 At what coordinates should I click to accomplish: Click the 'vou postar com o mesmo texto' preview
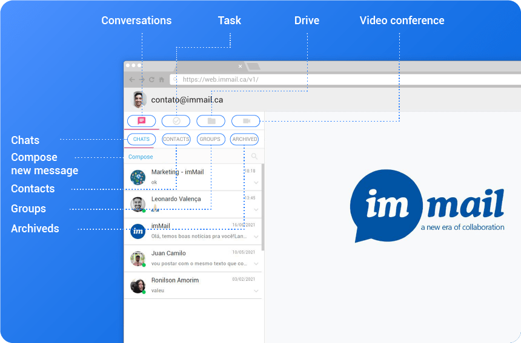pos(199,264)
